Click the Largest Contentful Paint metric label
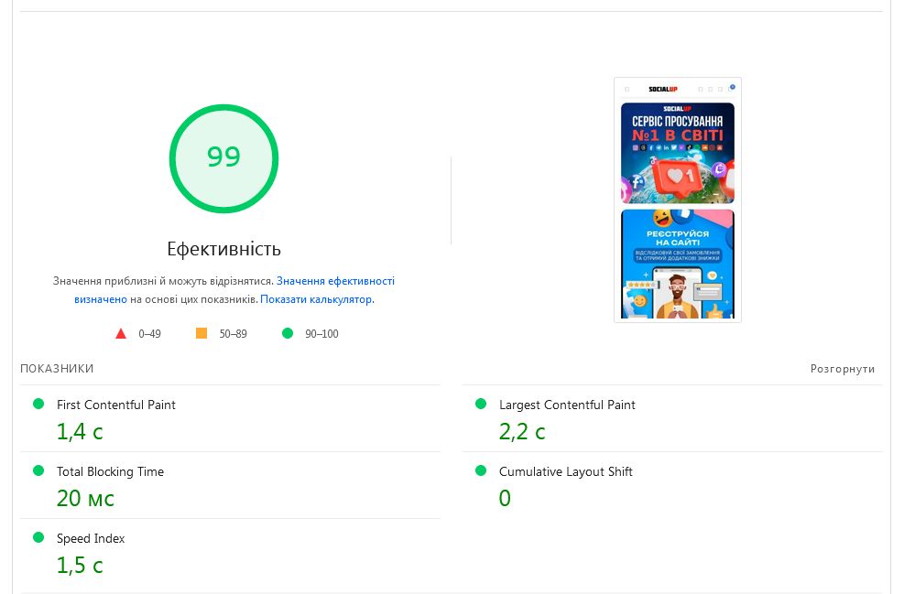This screenshot has width=904, height=594. (x=567, y=405)
